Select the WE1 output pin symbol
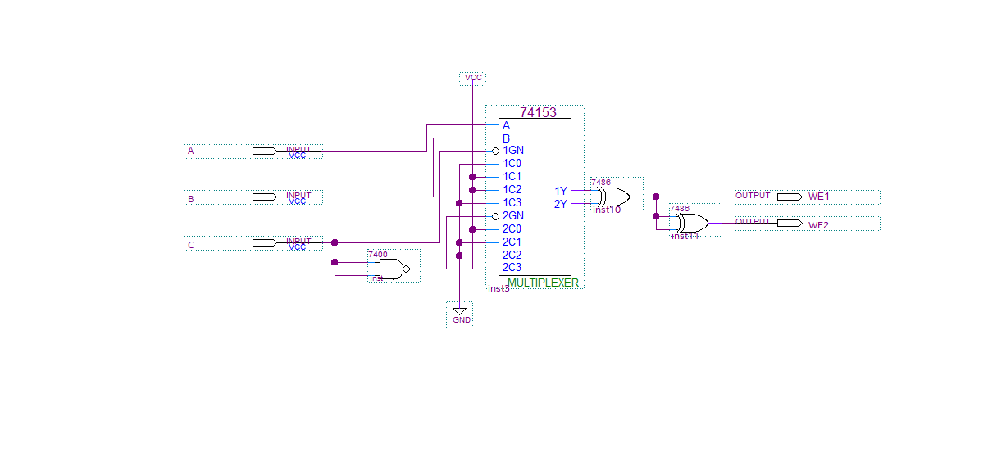 789,197
